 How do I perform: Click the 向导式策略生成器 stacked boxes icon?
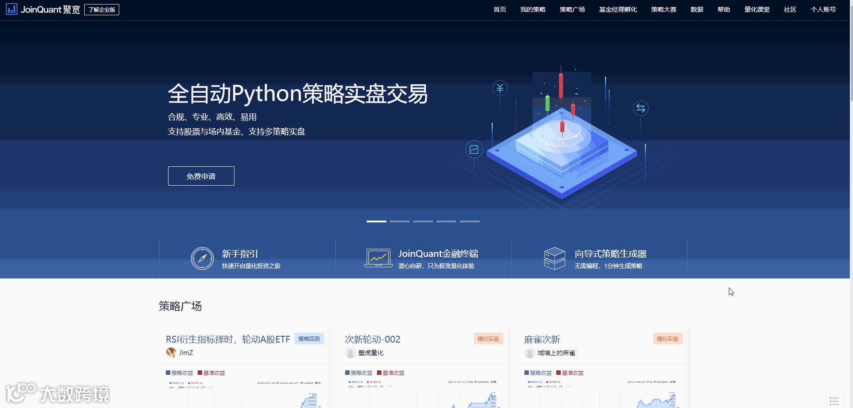coord(554,258)
